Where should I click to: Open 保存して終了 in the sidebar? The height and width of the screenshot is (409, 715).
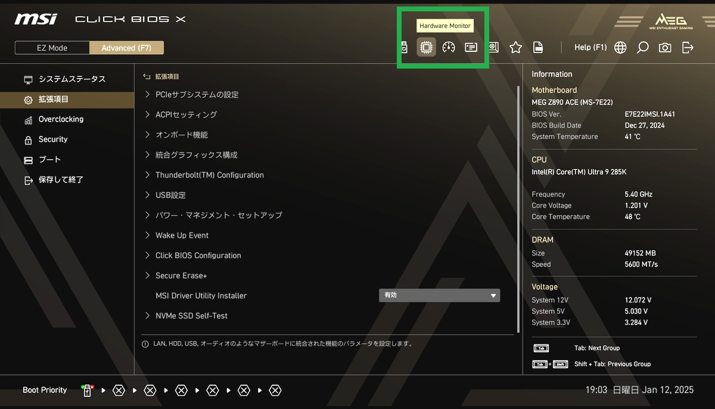[x=67, y=179]
